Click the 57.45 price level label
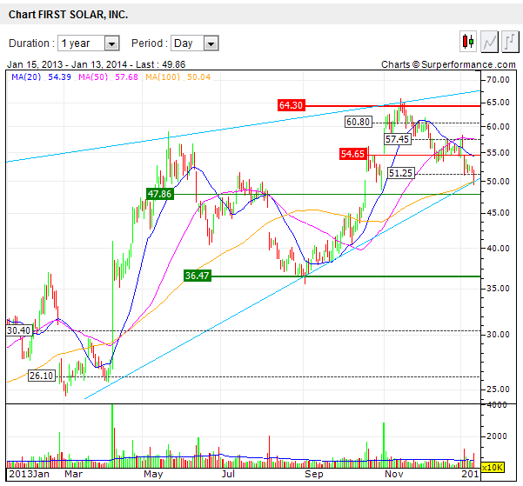 [x=397, y=139]
